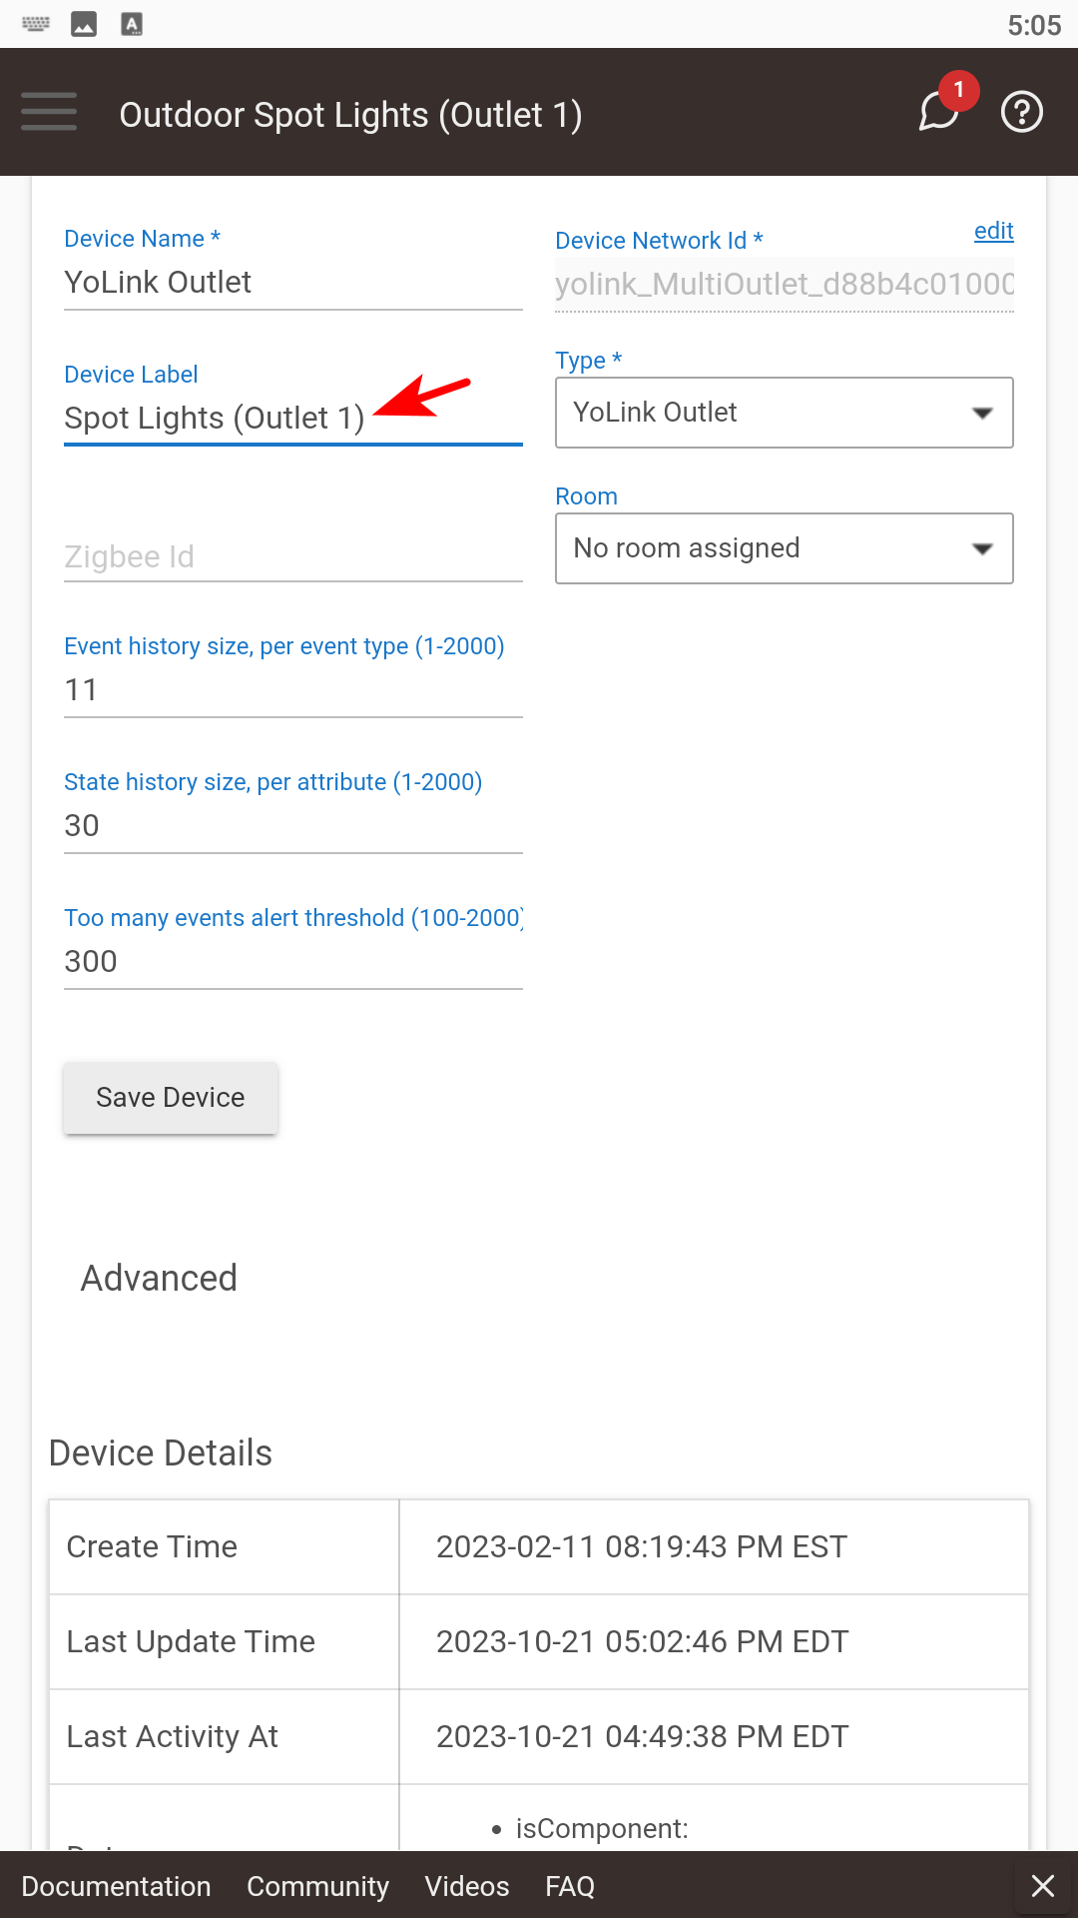Click the Zigbee Id input field

pos(293,556)
